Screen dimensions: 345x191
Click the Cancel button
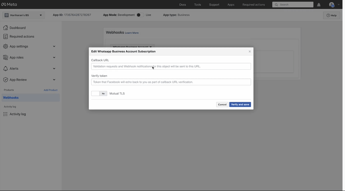(x=222, y=105)
